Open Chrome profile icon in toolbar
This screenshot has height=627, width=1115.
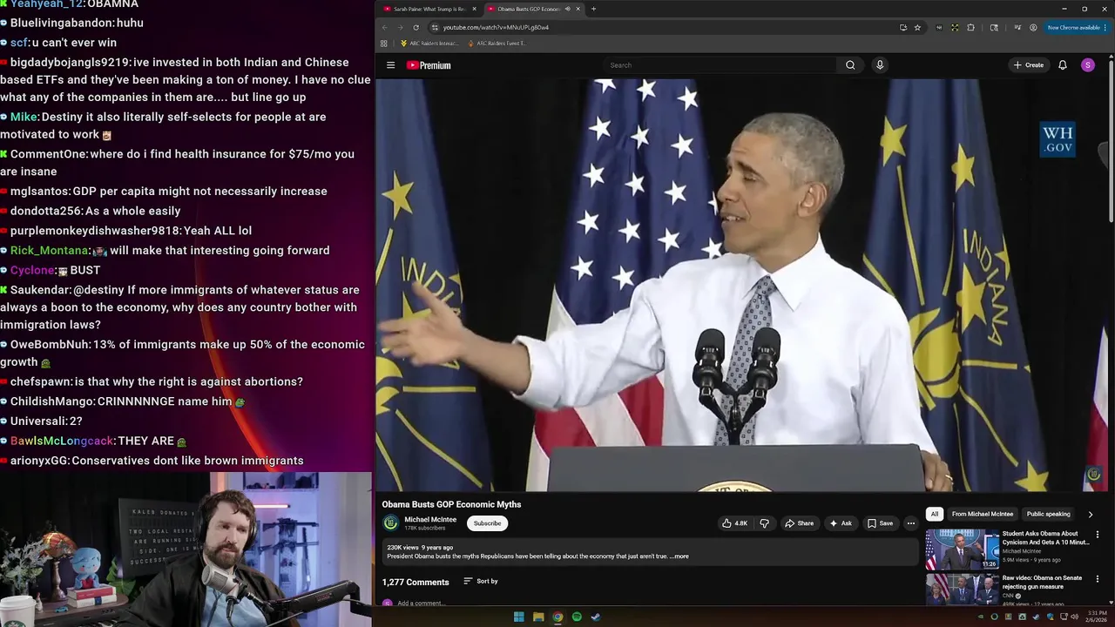click(1033, 27)
